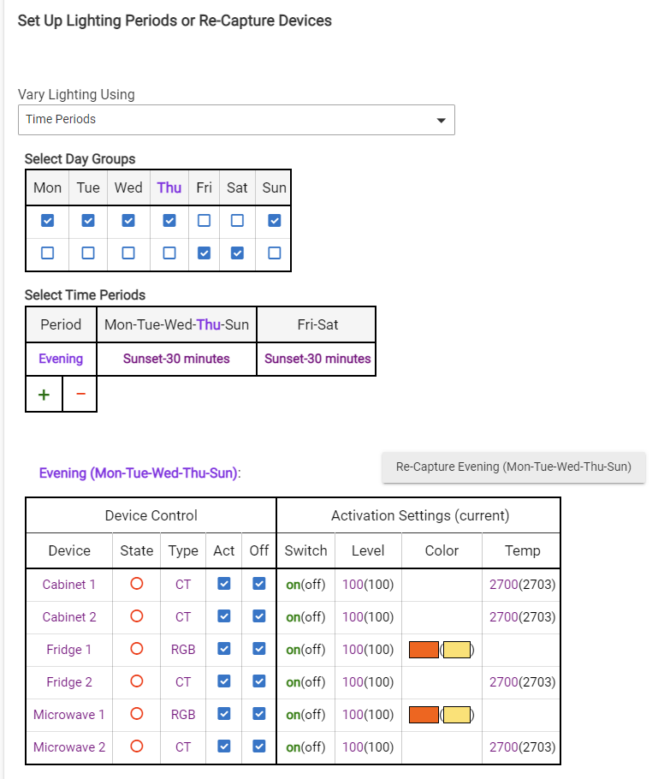
Task: Click Cabinet 2 state circle icon
Action: click(136, 617)
